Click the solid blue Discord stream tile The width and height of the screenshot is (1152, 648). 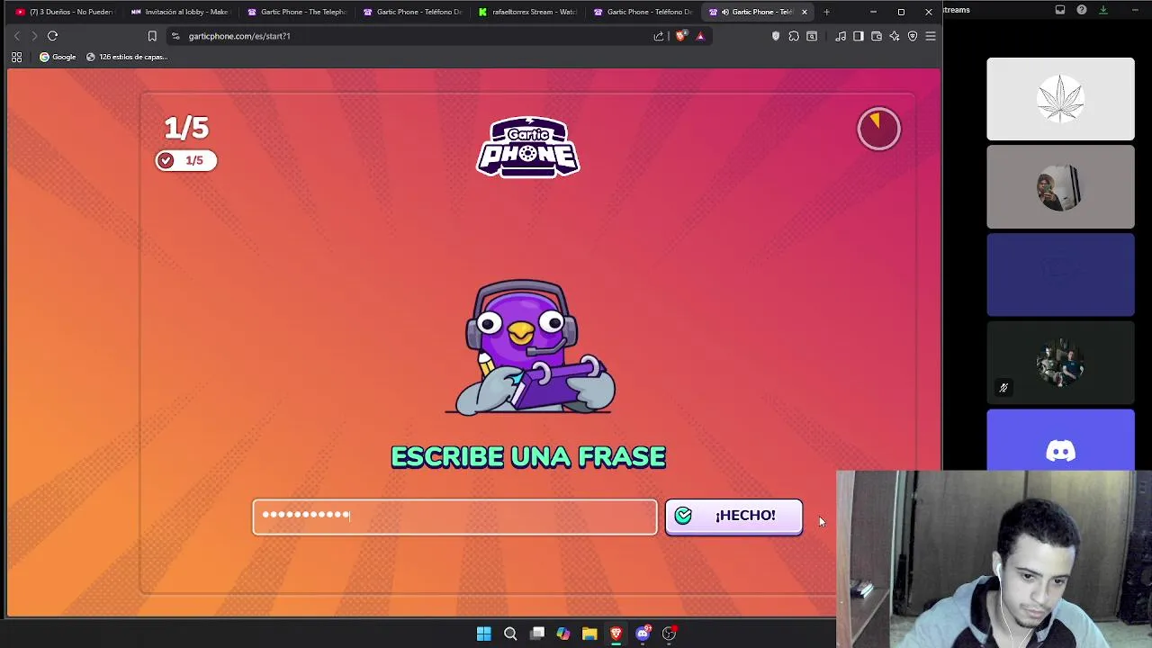pyautogui.click(x=1060, y=274)
